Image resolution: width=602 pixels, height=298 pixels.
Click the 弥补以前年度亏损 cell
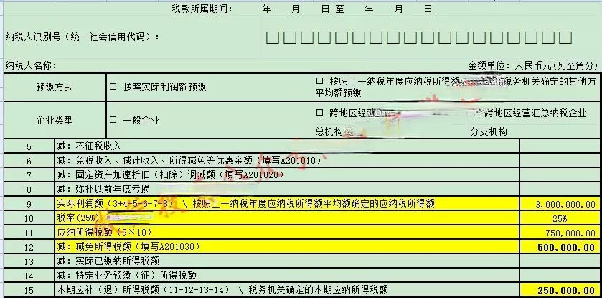(x=287, y=190)
